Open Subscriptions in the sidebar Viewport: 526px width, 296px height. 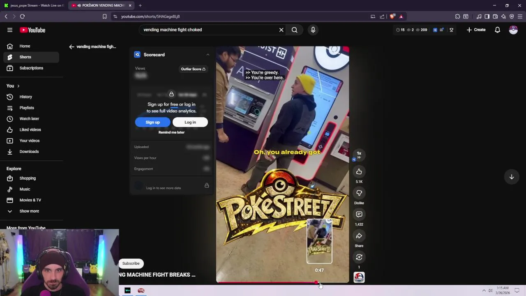31,68
